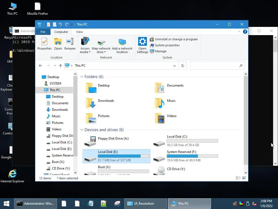Switch to details view layout icon
This screenshot has width=278, height=209.
coord(238,178)
